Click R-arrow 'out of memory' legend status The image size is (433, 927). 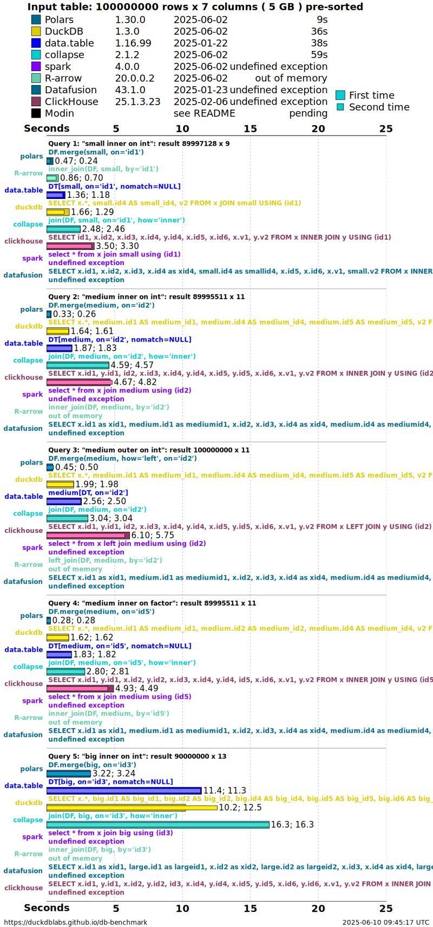click(291, 78)
